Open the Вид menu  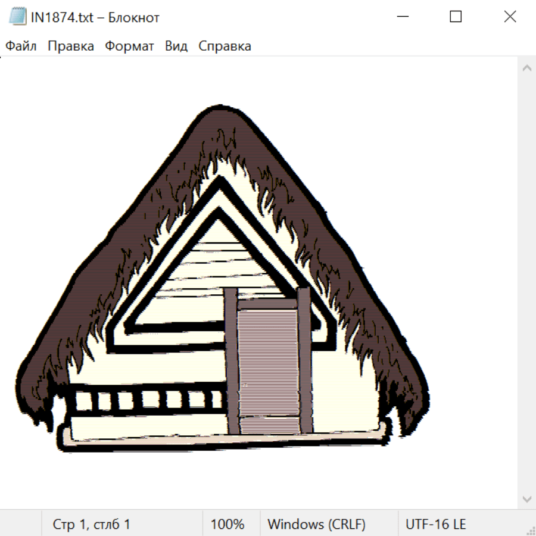pyautogui.click(x=176, y=46)
